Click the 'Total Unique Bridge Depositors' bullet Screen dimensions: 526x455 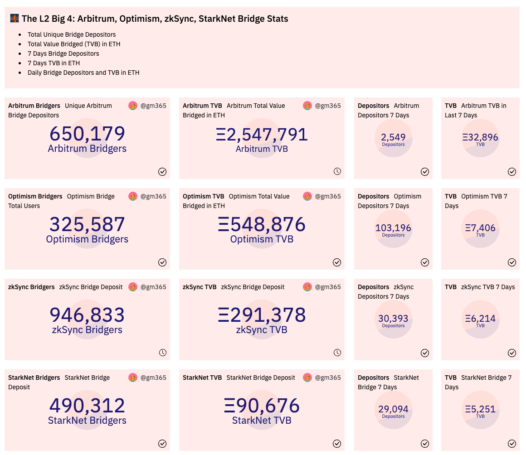[72, 34]
